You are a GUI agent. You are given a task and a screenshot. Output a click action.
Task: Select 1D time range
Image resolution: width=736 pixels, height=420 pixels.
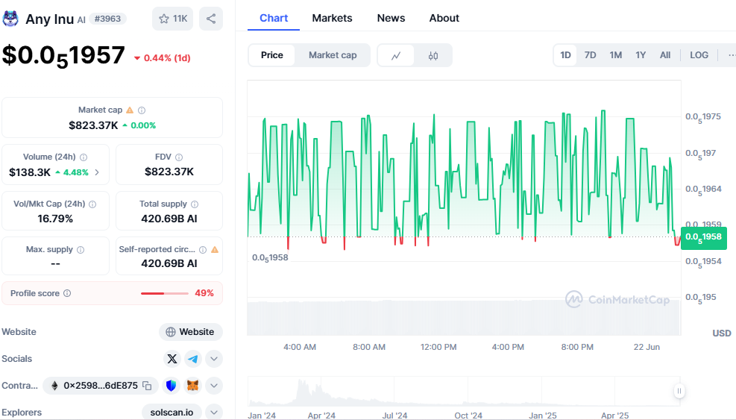pyautogui.click(x=566, y=55)
